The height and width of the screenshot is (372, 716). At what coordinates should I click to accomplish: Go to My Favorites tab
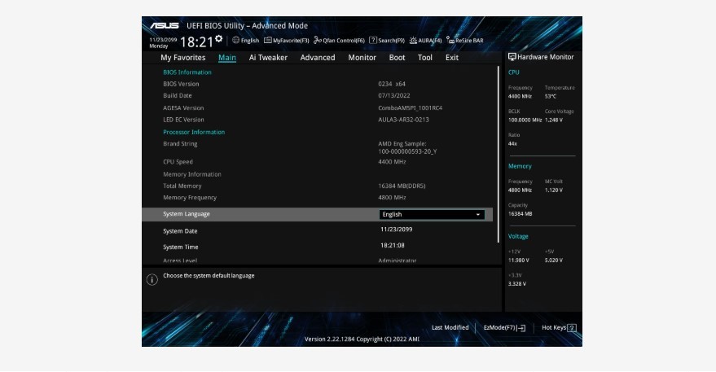click(183, 58)
